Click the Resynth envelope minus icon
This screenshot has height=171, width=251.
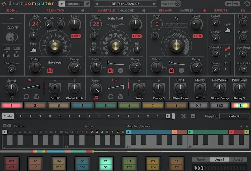pyautogui.click(x=181, y=70)
